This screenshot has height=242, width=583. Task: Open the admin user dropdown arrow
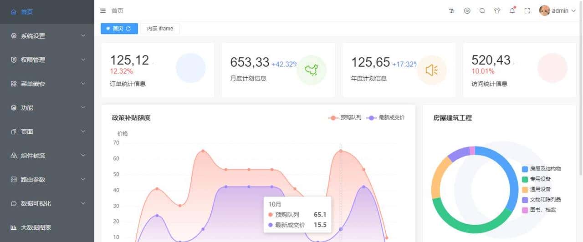[573, 11]
